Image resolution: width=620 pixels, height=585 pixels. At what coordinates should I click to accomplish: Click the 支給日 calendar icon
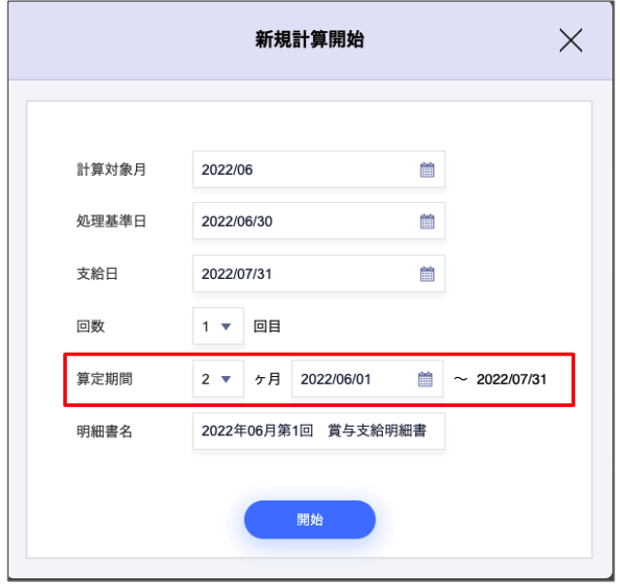coord(426,274)
